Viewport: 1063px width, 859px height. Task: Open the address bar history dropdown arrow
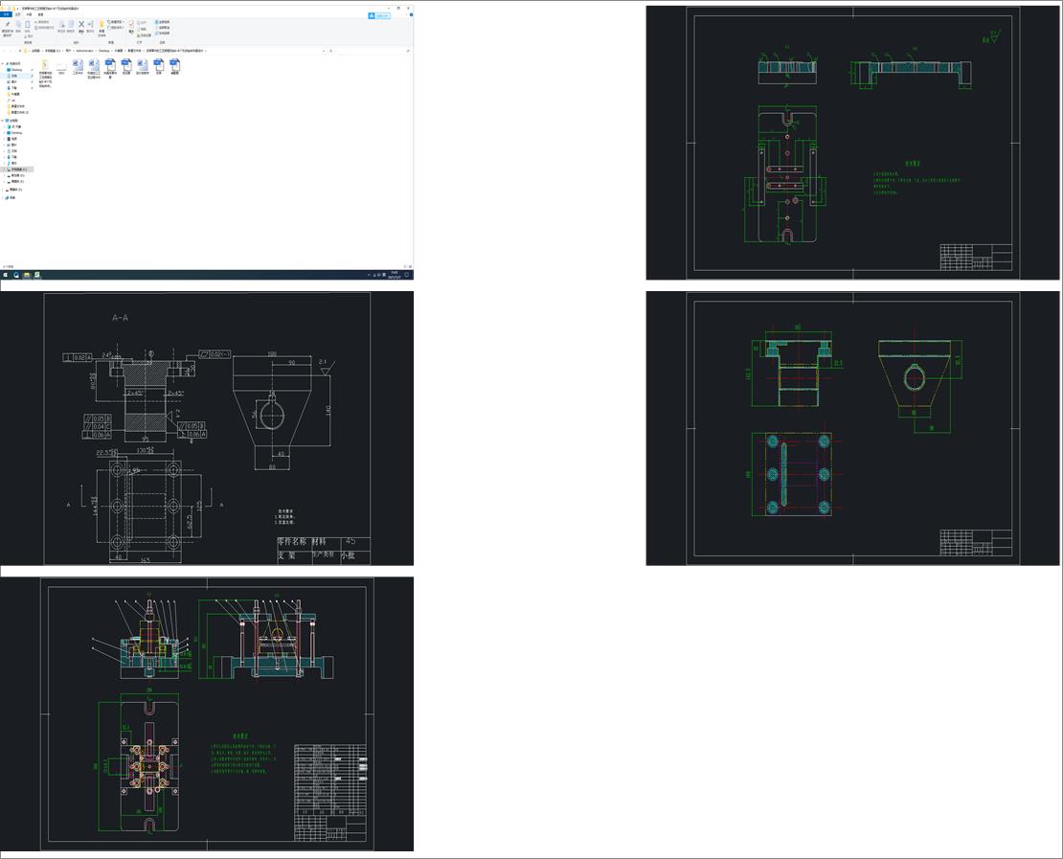coord(324,51)
